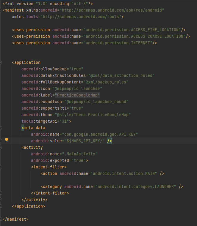Click the @xml/backup_rules value
The image size is (197, 226).
pyautogui.click(x=106, y=82)
